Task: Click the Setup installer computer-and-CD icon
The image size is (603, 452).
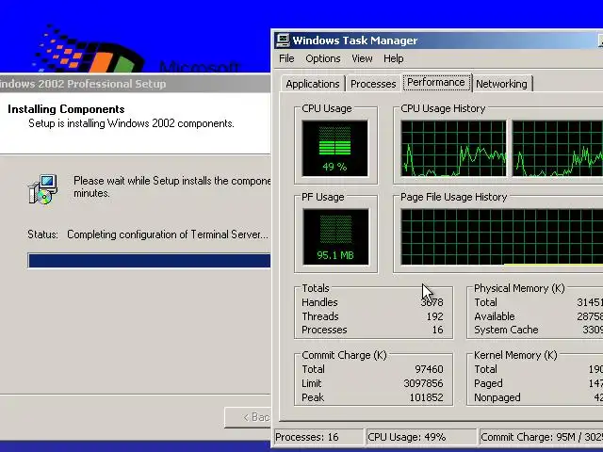Action: [x=43, y=188]
